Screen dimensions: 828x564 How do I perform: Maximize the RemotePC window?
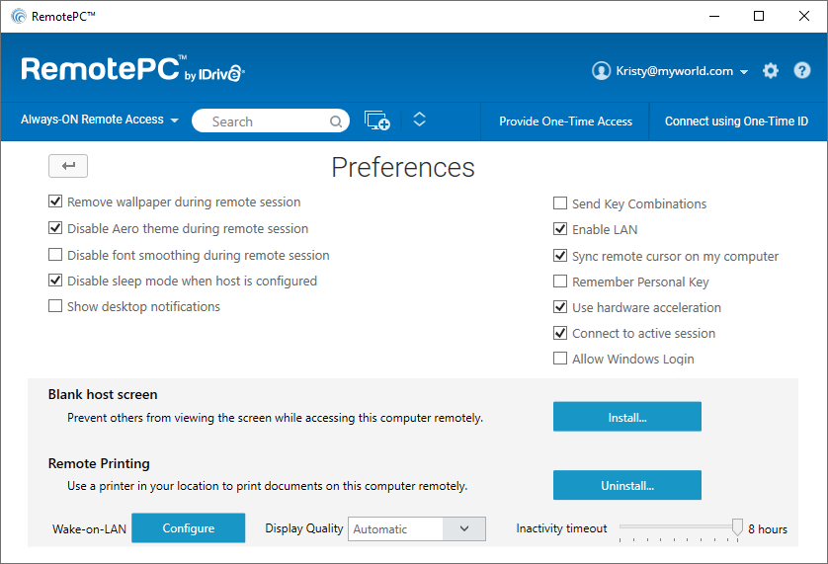click(759, 16)
